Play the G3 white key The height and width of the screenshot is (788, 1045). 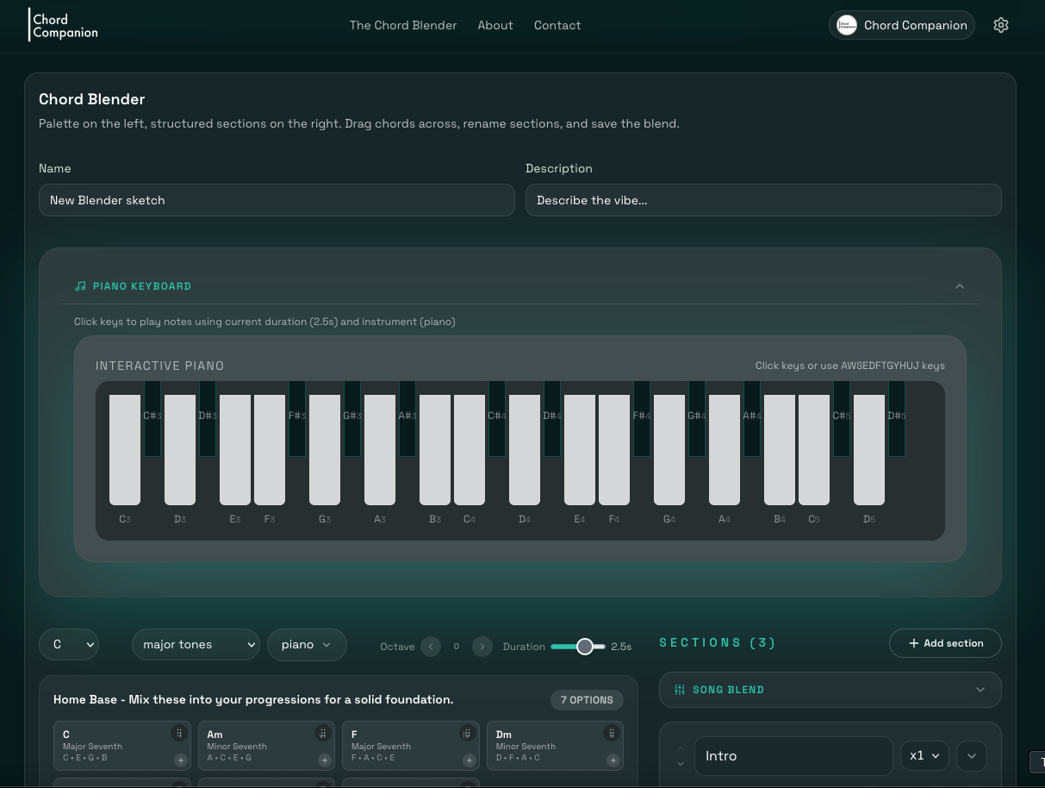[325, 450]
